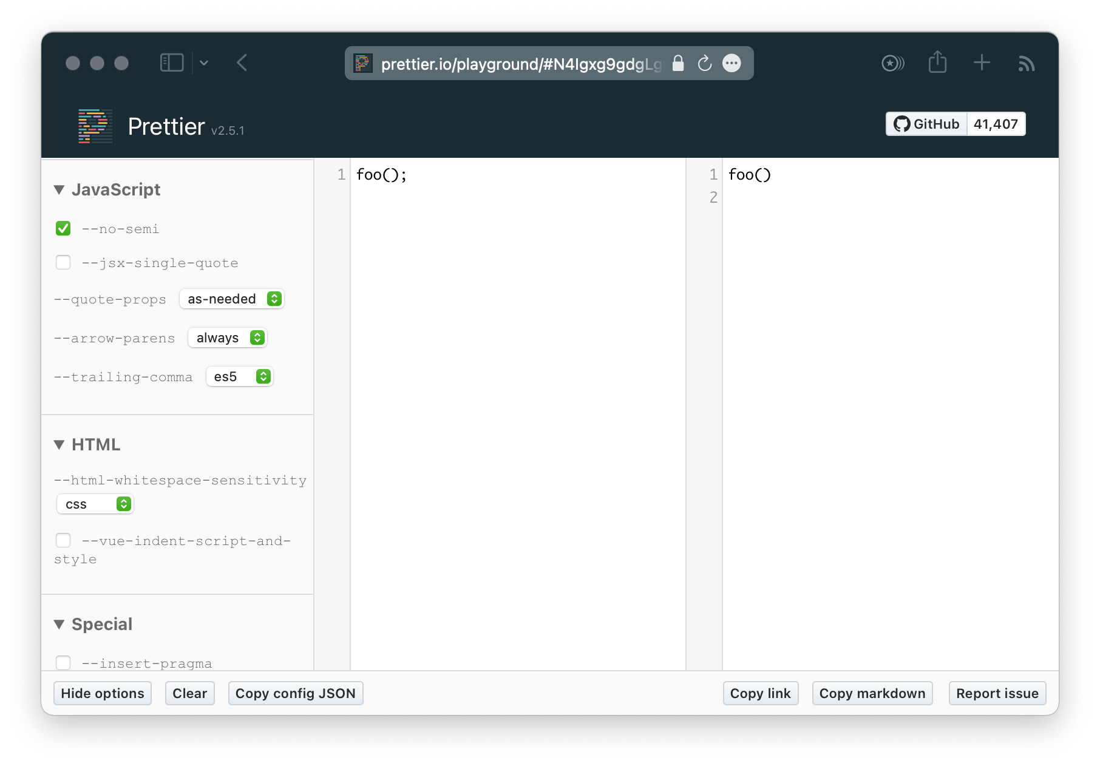Click the output panel foo() line
This screenshot has height=766, width=1100.
tap(750, 175)
